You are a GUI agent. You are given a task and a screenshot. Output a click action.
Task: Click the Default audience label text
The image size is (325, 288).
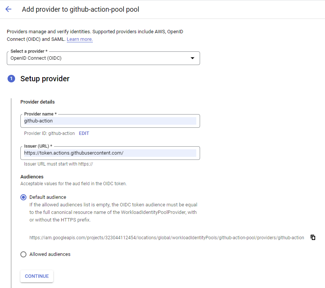(48, 197)
